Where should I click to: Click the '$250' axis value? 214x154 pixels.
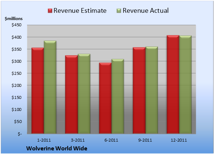click(x=17, y=73)
